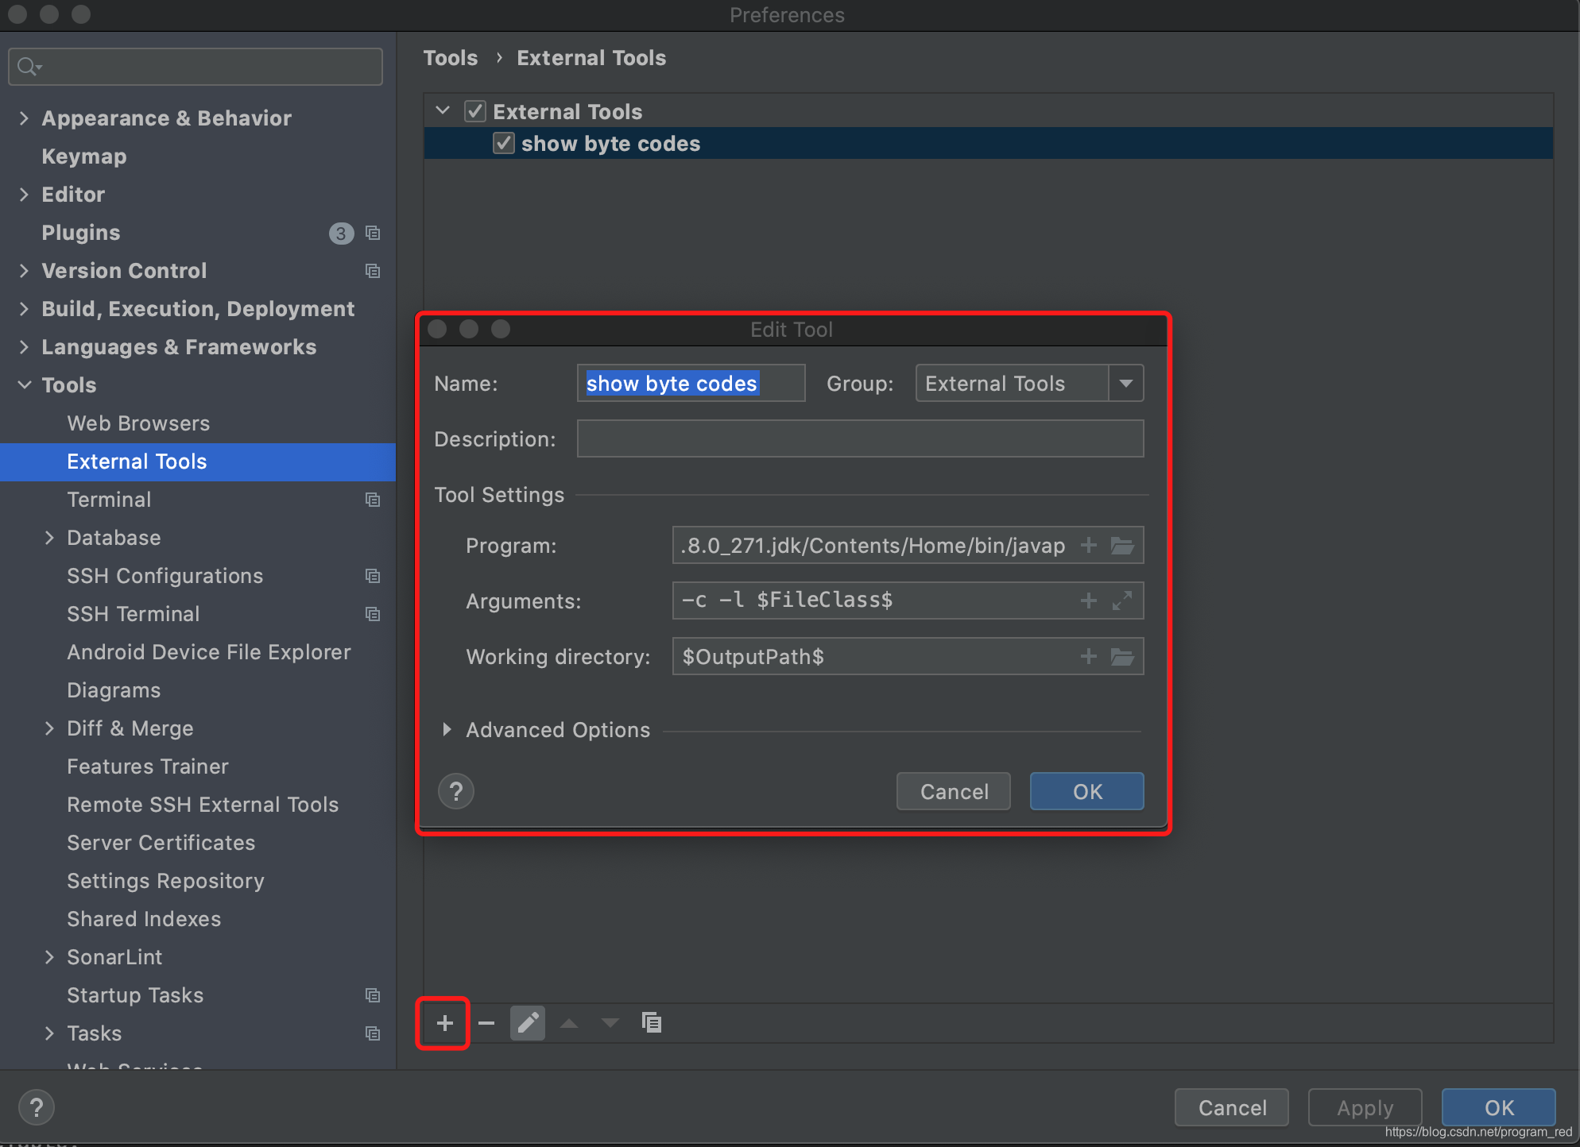Browse for Program path folder icon
Image resolution: width=1580 pixels, height=1147 pixels.
point(1122,546)
